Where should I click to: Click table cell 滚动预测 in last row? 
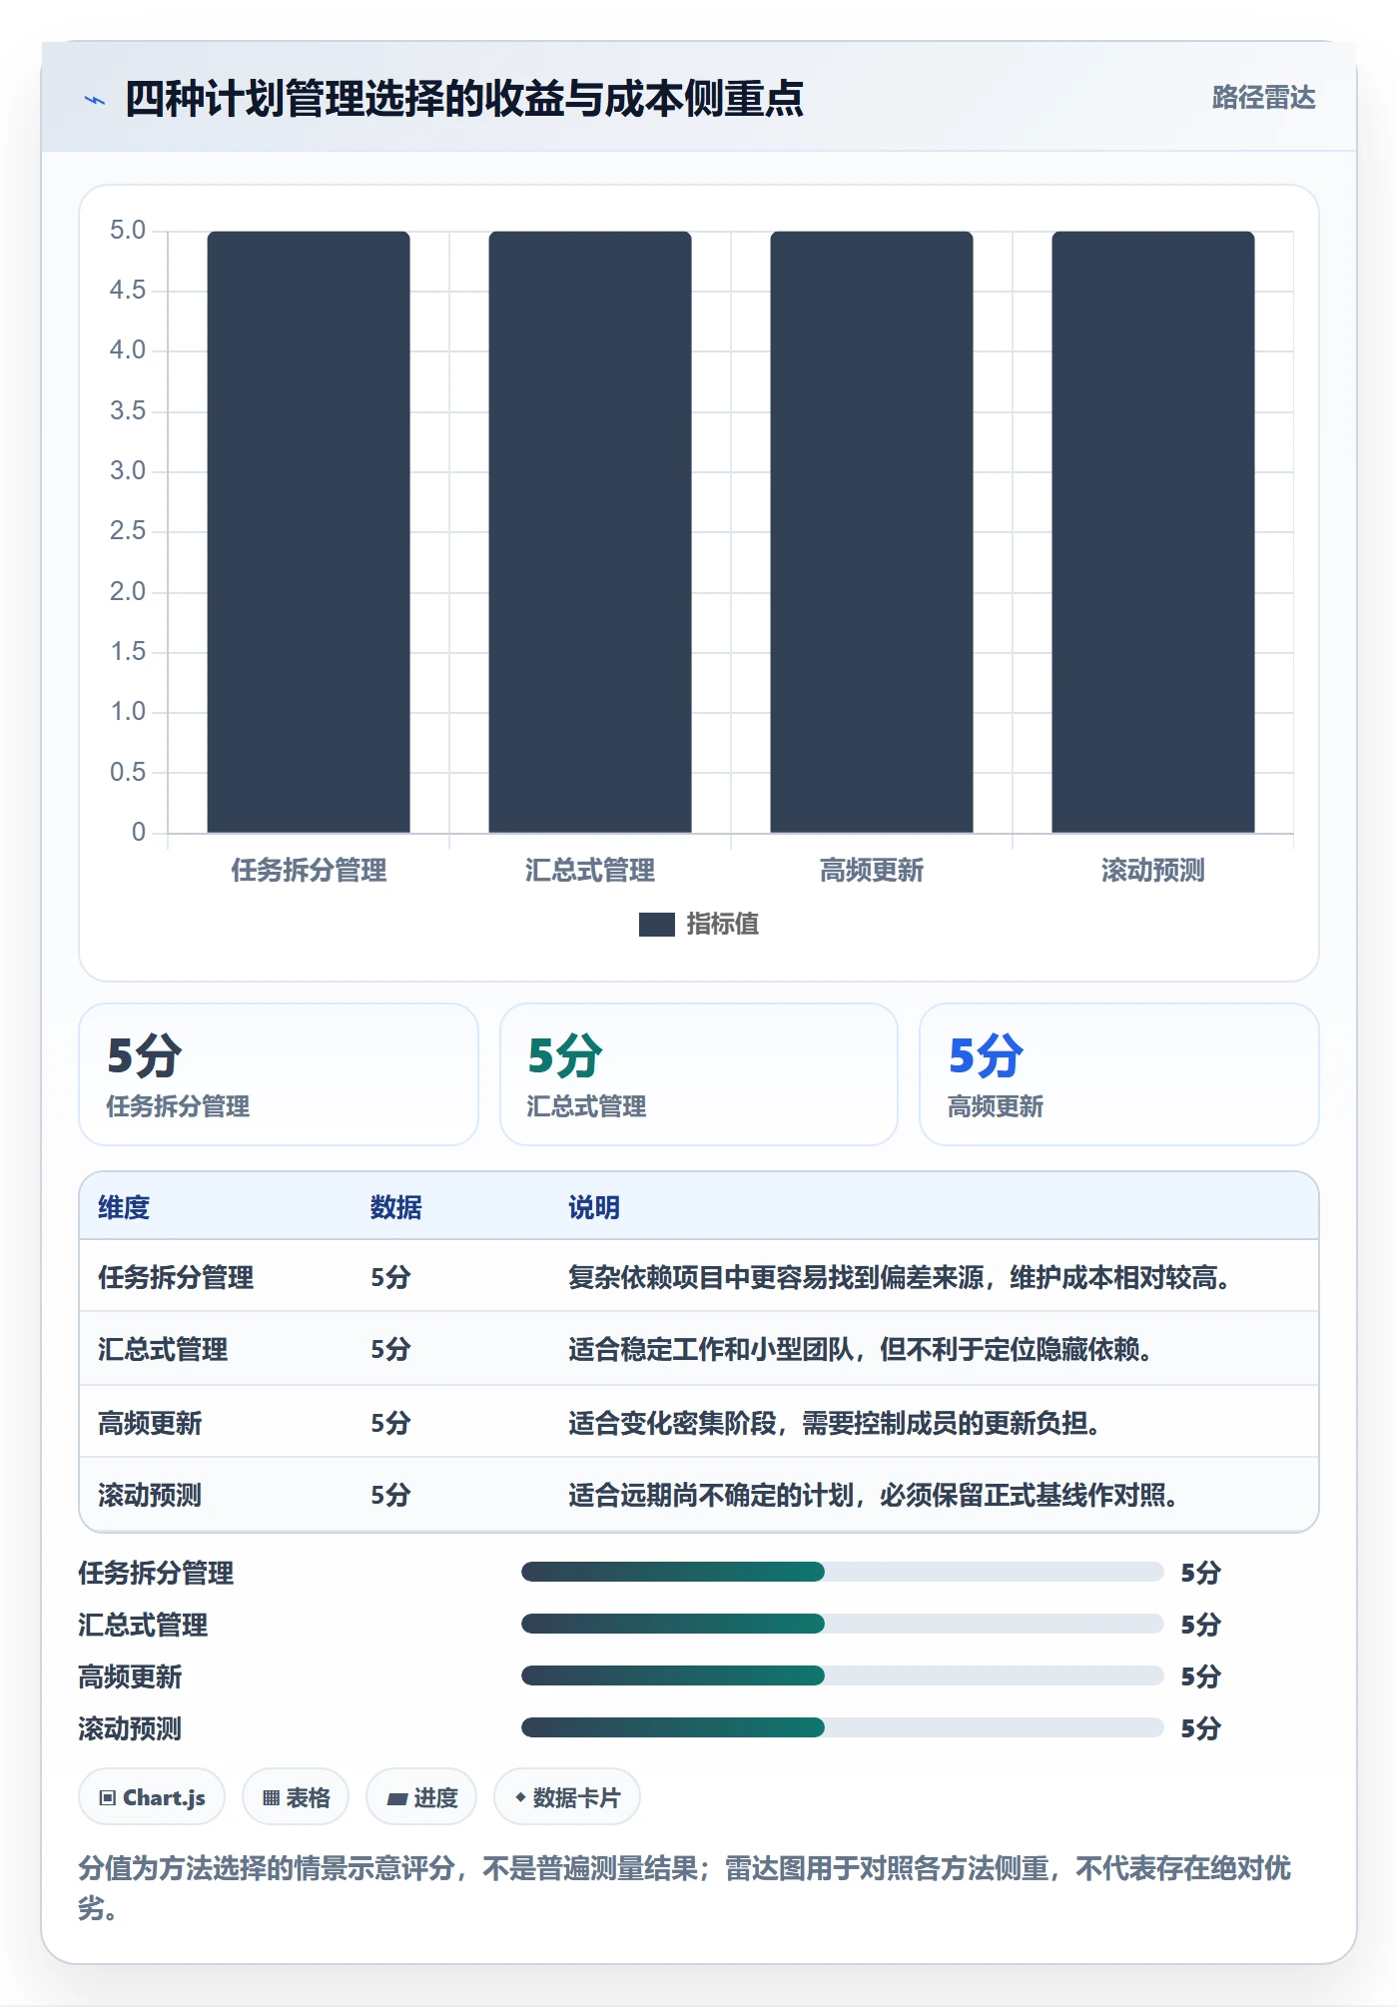pyautogui.click(x=150, y=1495)
